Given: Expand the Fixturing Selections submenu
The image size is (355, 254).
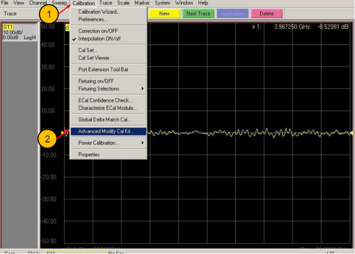Looking at the screenshot, I should (x=98, y=89).
